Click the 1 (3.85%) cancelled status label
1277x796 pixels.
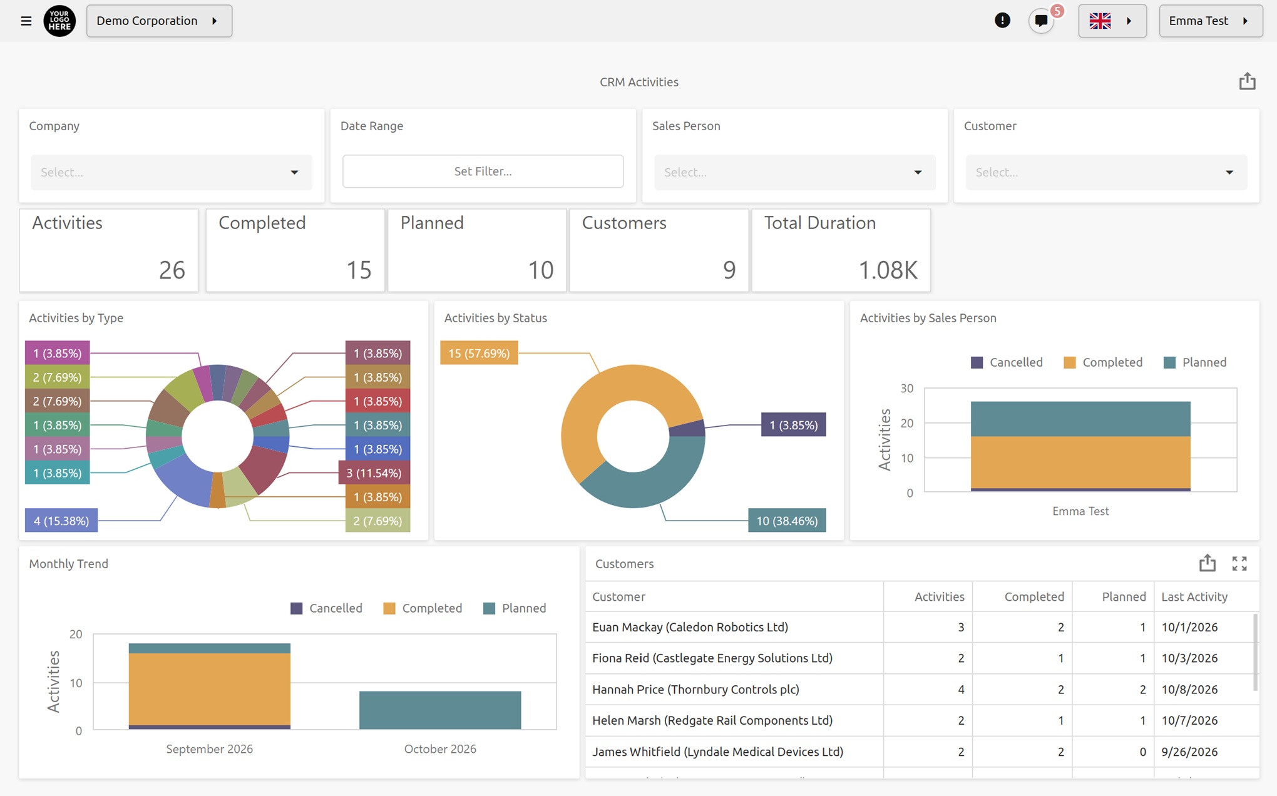click(x=793, y=425)
